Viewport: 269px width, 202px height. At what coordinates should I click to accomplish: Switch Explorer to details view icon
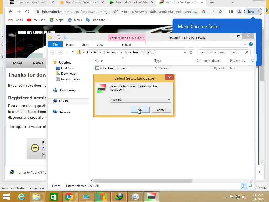[x=244, y=186]
